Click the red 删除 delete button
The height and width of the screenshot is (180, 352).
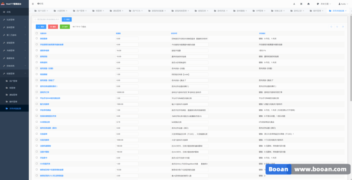[53, 26]
